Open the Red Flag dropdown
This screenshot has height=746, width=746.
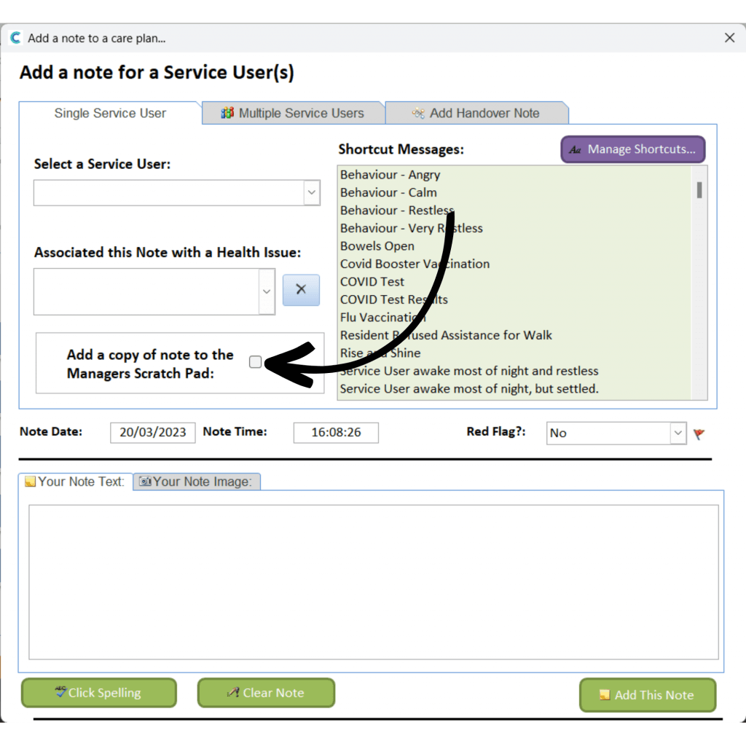678,433
